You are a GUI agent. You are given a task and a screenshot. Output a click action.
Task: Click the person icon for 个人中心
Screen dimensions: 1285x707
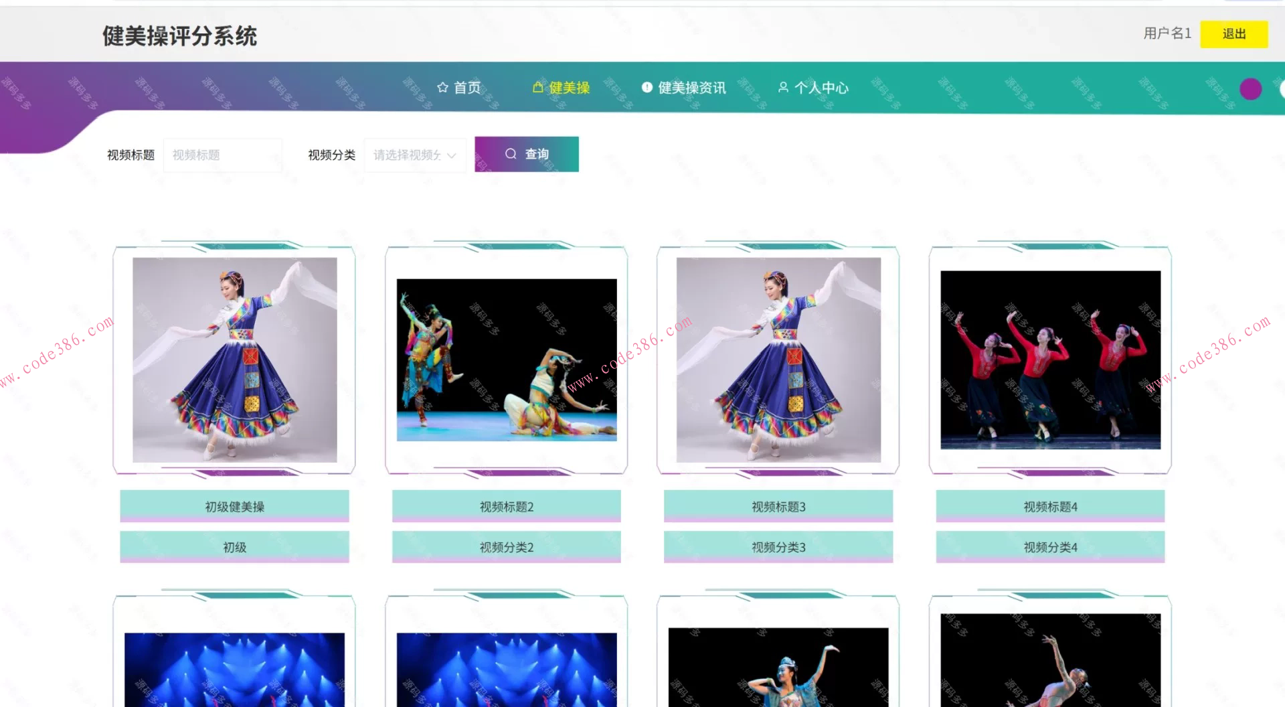[783, 87]
